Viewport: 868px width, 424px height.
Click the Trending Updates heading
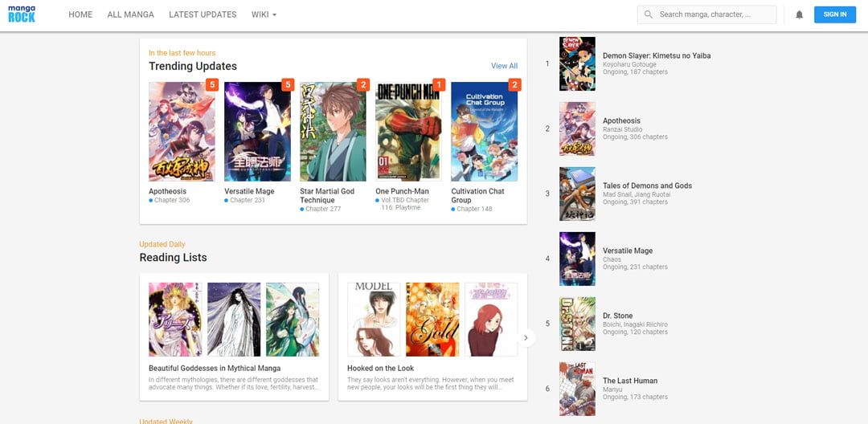[x=193, y=67]
